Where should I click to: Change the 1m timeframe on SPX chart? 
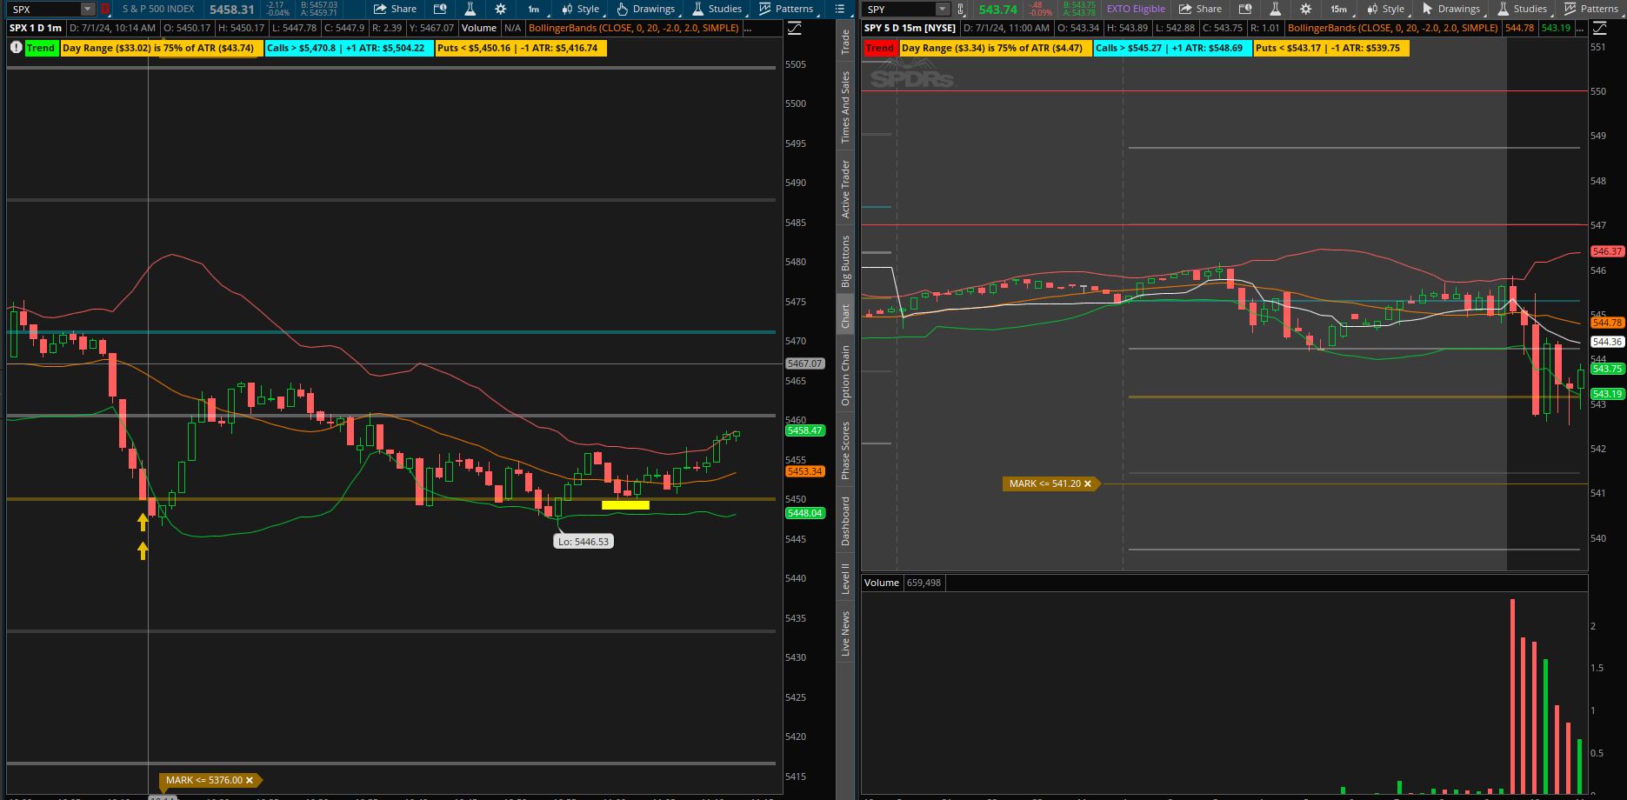[533, 9]
